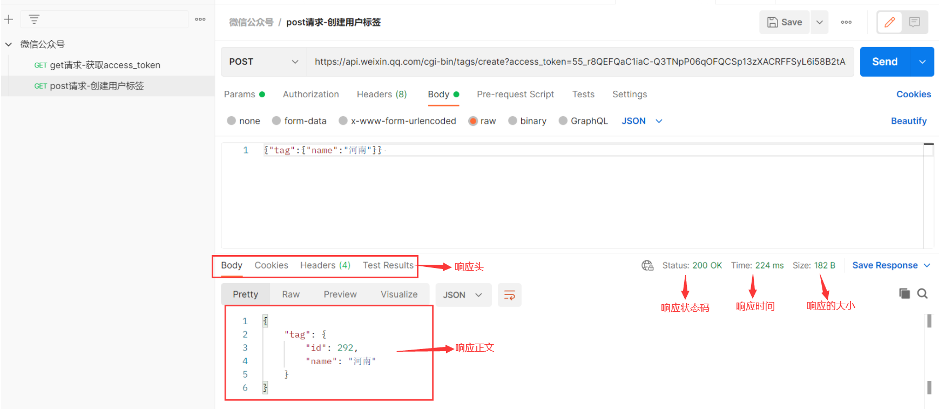This screenshot has height=409, width=939.
Task: Open the collection filter icon
Action: [x=34, y=19]
